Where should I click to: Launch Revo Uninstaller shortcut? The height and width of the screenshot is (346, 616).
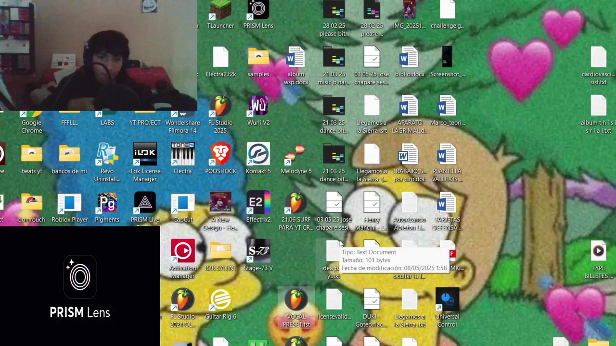[107, 163]
